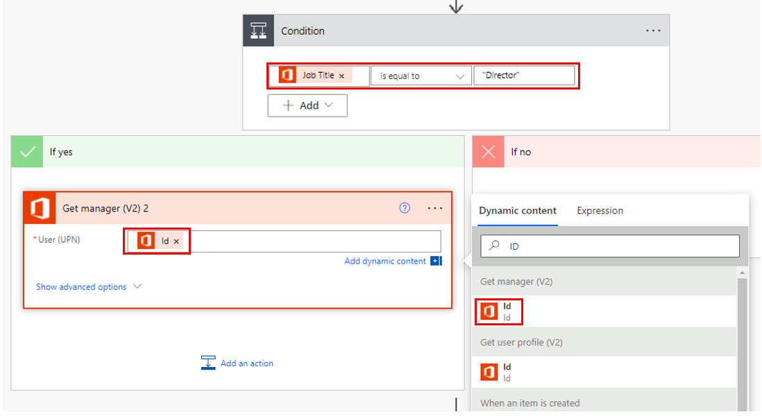
Task: Switch to the Expression tab
Action: pyautogui.click(x=600, y=210)
